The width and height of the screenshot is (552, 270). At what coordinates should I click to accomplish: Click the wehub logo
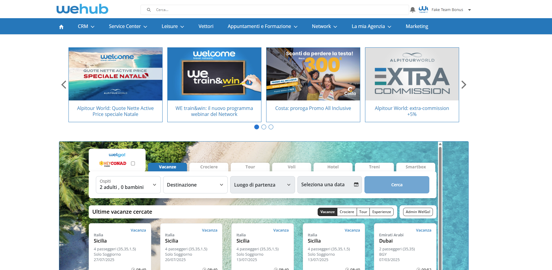point(82,9)
